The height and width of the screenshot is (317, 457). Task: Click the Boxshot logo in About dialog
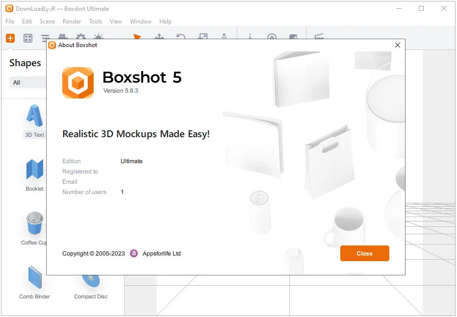pyautogui.click(x=78, y=83)
